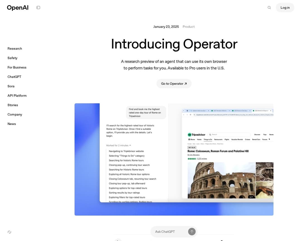This screenshot has height=241, width=301.
Task: Click the send arrow button in Ask ChatGPT
Action: [192, 232]
